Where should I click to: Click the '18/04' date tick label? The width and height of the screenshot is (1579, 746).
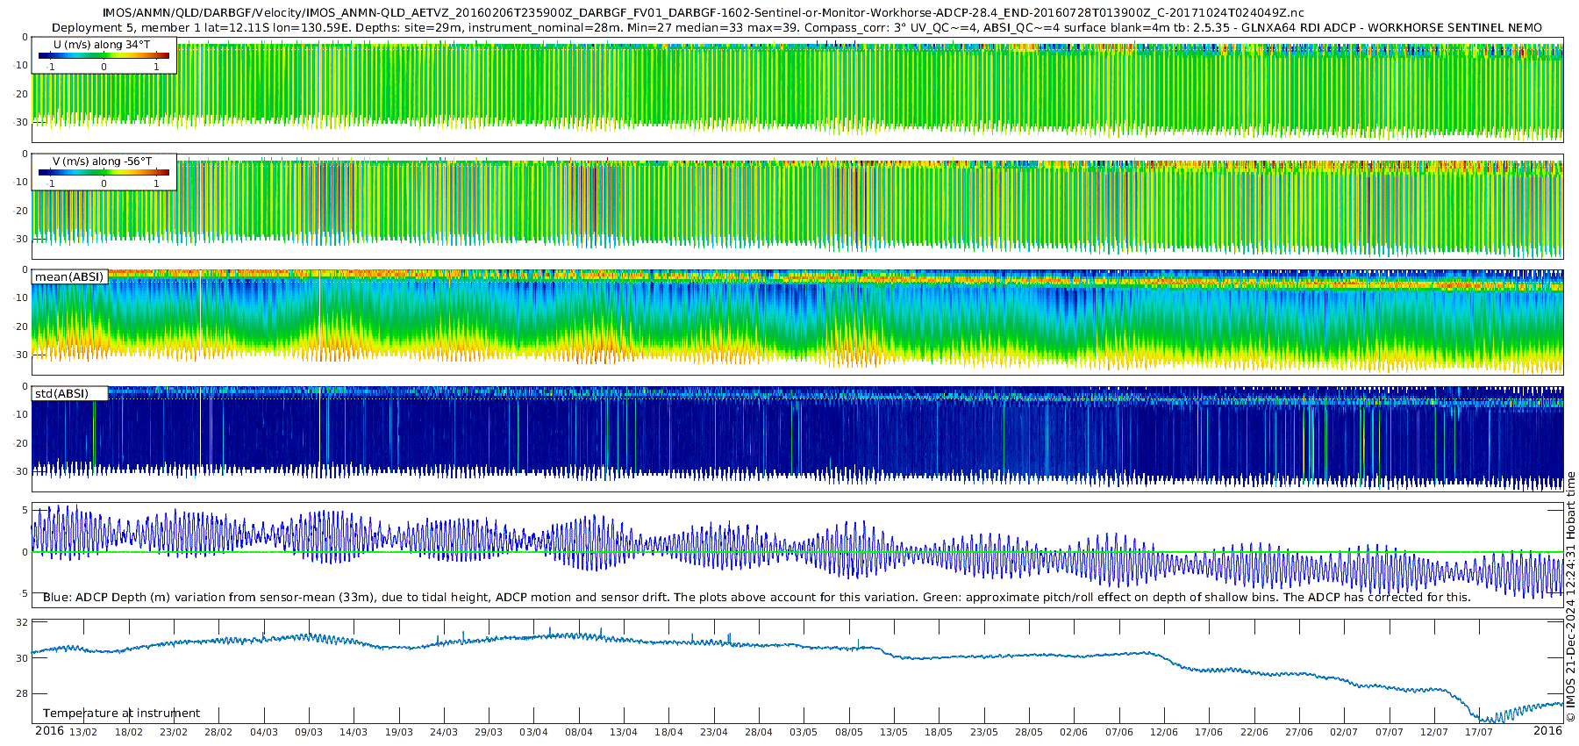[x=668, y=732]
